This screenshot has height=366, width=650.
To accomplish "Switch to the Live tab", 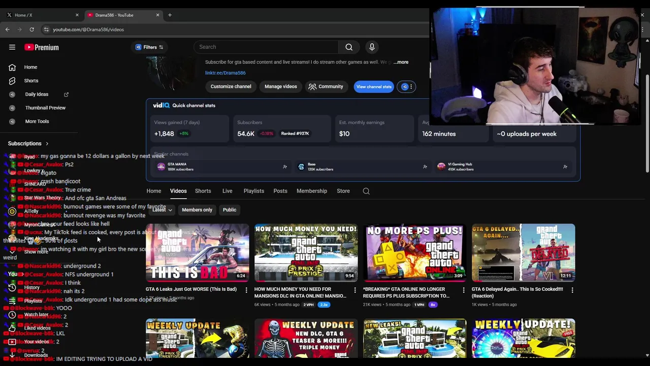I will (x=227, y=191).
